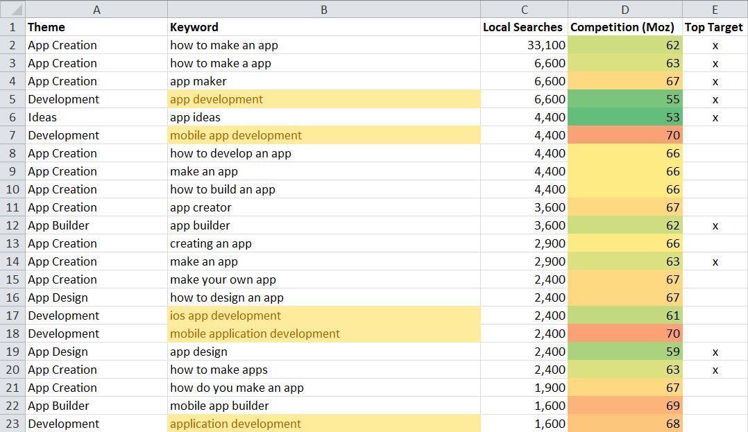Select the row 1 header number
748x432 pixels.
coord(12,27)
